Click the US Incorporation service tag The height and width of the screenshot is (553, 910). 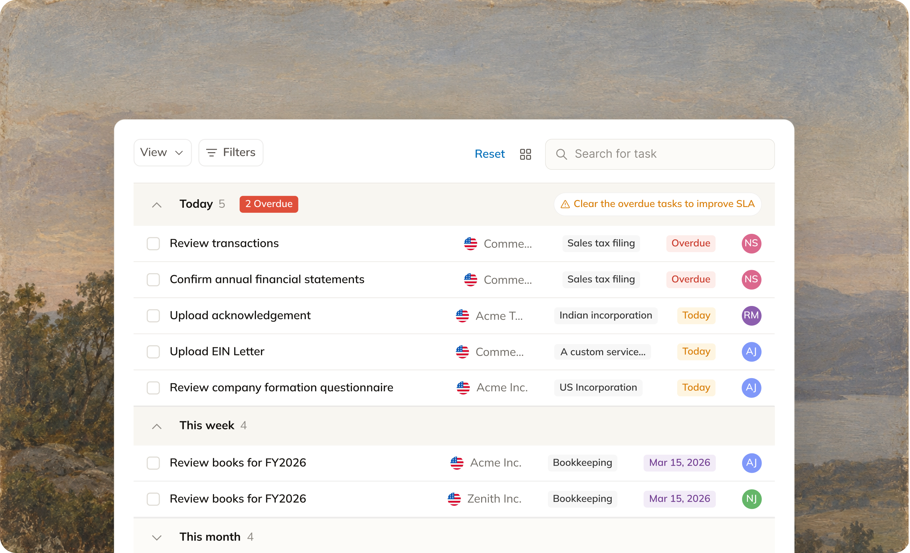click(598, 388)
